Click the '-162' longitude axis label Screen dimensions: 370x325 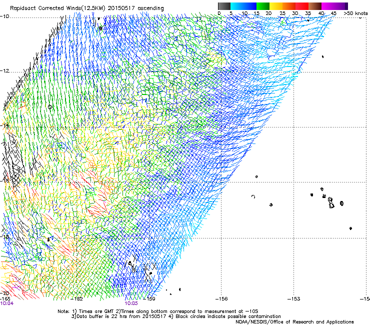(x=77, y=299)
